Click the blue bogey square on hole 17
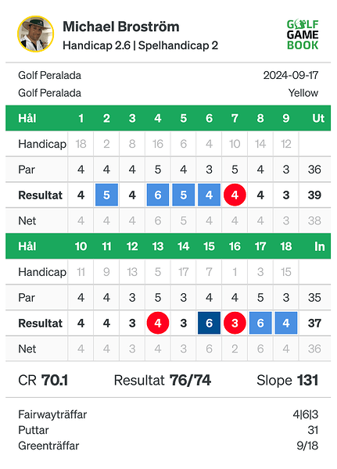 [x=260, y=323]
